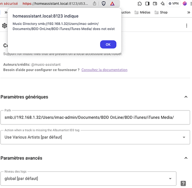The image size is (192, 188).
Task: Collapse the Paramètres avancés section
Action: click(x=186, y=158)
